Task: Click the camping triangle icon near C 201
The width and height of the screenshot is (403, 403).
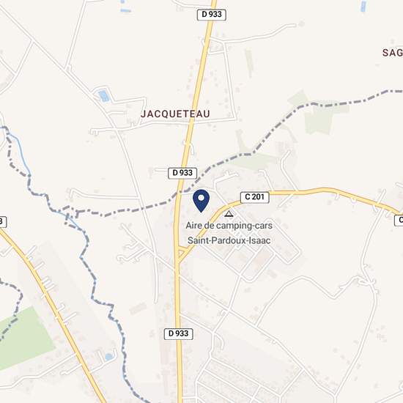Action: pos(229,213)
